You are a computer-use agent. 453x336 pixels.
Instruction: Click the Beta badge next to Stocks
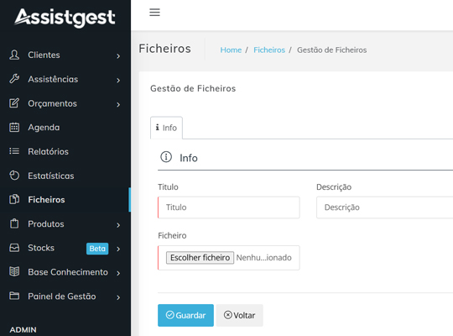(x=97, y=249)
